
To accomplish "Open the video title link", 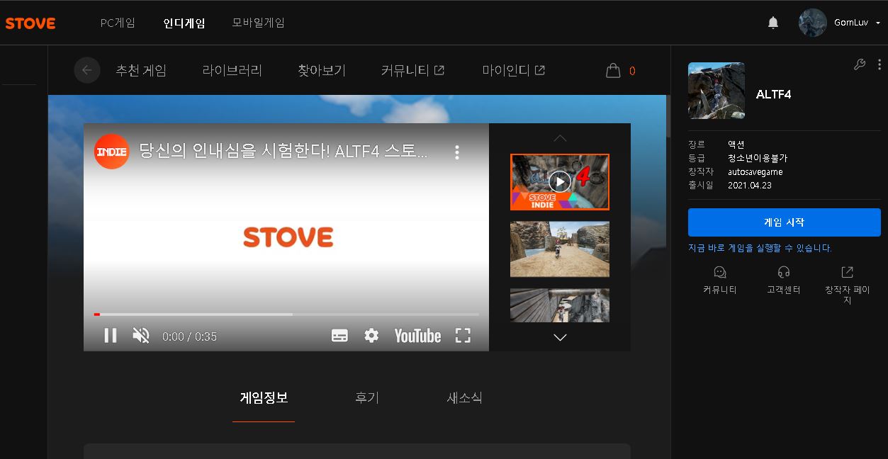I will [x=283, y=152].
